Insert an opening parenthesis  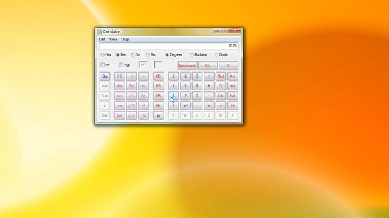tap(131, 76)
